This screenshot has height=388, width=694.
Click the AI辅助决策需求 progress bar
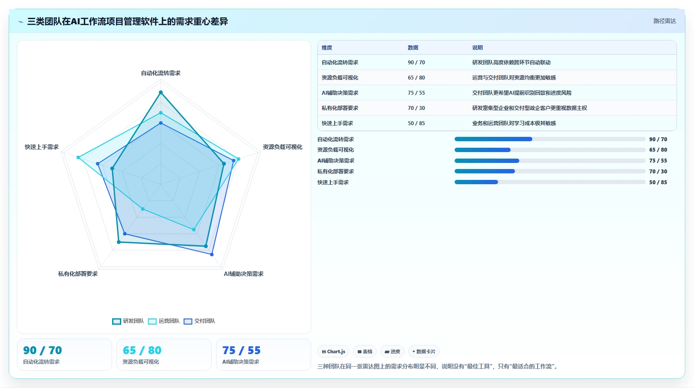point(550,161)
